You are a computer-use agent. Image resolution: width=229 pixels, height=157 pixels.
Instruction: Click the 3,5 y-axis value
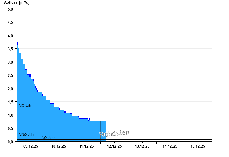10,49
